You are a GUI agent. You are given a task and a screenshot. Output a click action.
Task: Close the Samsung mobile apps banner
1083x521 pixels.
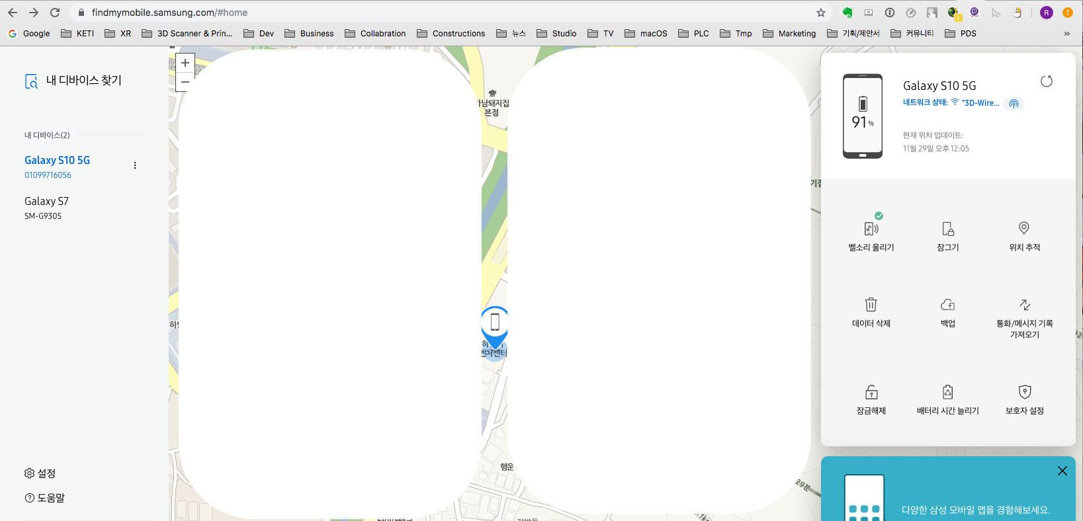pyautogui.click(x=1062, y=471)
